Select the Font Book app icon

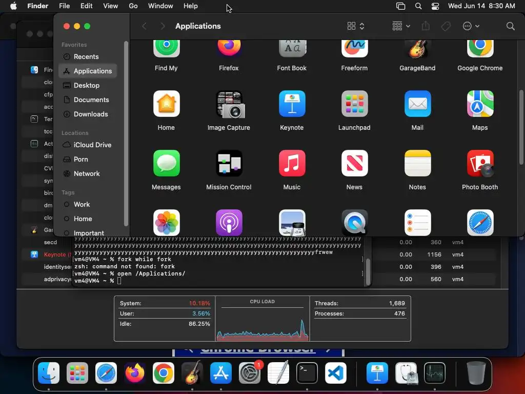pos(292,49)
